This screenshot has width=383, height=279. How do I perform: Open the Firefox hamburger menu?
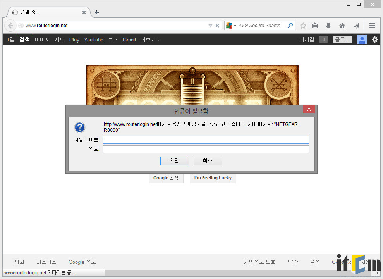point(372,26)
